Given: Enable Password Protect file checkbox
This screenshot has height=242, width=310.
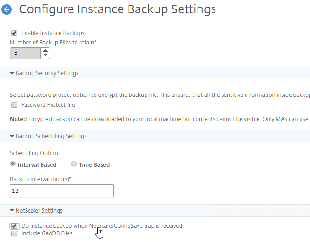Looking at the screenshot, I should point(14,105).
